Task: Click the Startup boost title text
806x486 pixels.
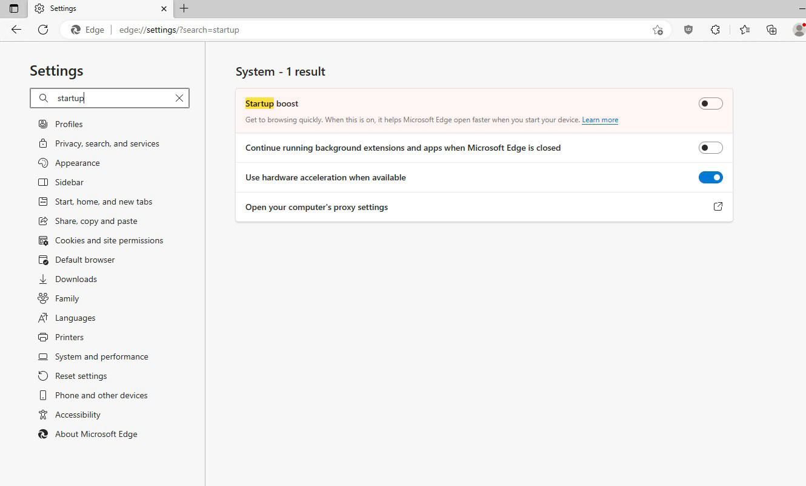Action: point(271,103)
